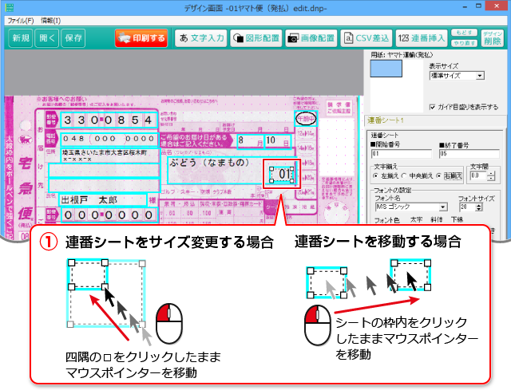Click the 終了番号 input field
The height and width of the screenshot is (390, 511).
tap(469, 153)
